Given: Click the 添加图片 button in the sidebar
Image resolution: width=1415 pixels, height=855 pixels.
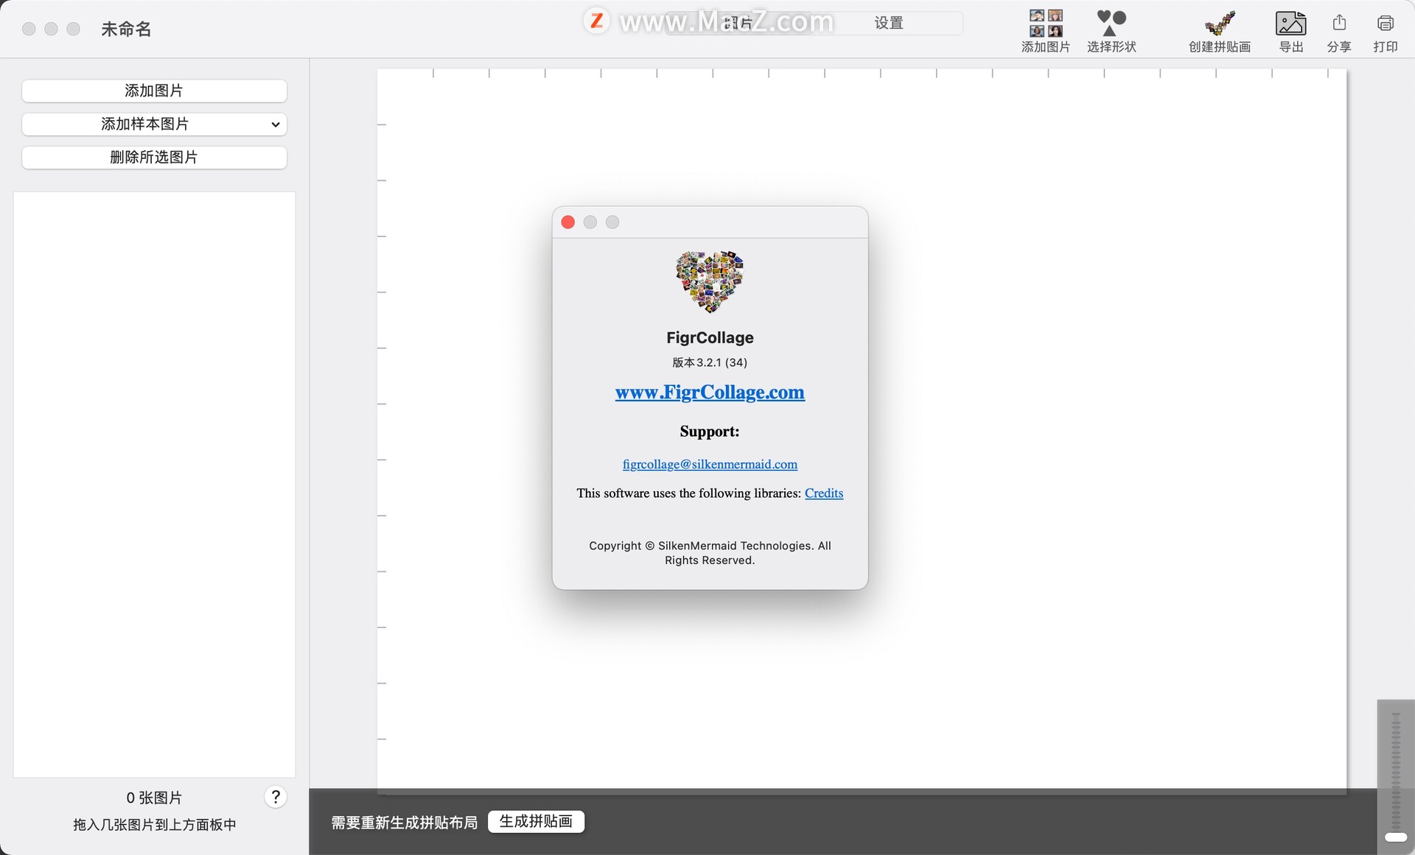Looking at the screenshot, I should (154, 91).
